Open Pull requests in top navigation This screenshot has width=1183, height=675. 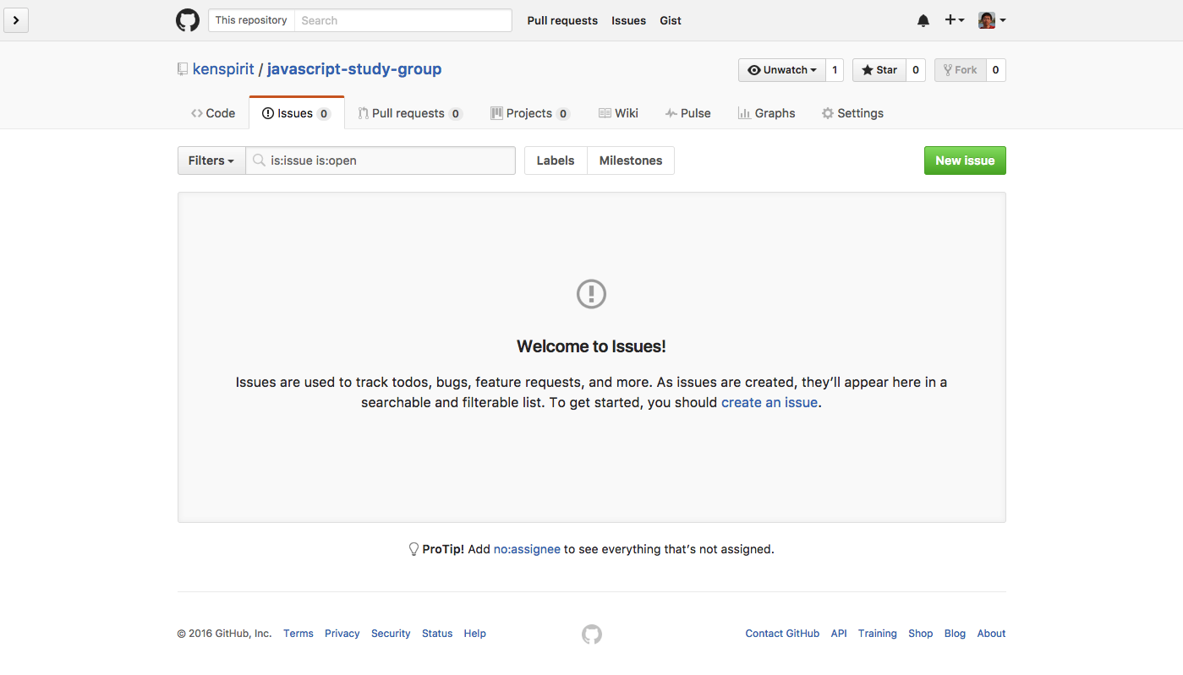point(562,20)
